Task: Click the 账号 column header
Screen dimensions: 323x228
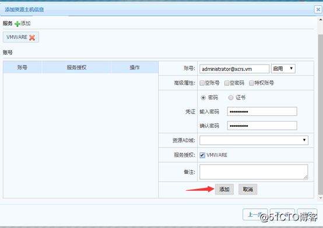Action: 23,67
